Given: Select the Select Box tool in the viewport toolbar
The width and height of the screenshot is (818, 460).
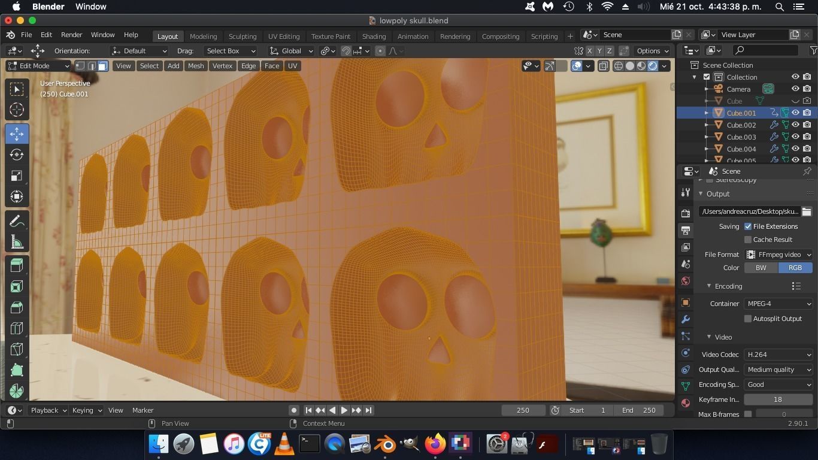Looking at the screenshot, I should [17, 89].
